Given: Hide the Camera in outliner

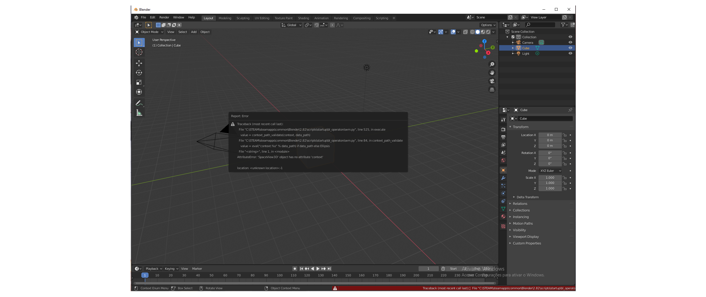Looking at the screenshot, I should click(570, 42).
